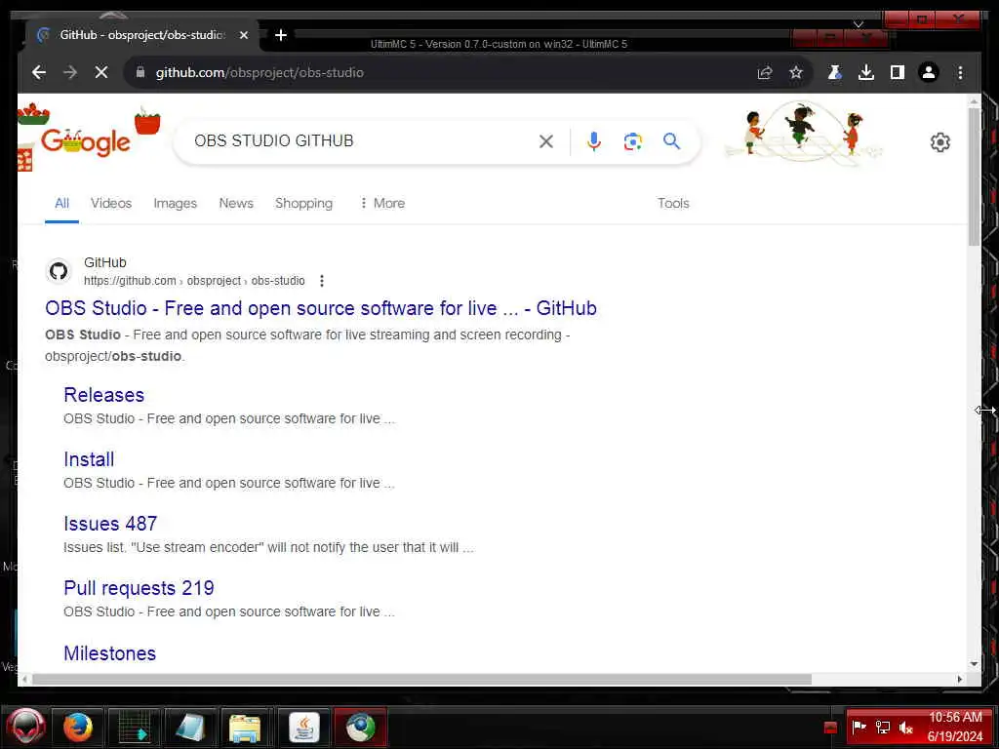Screen dimensions: 999x749
Task: Open the Pull requests 219 sitelink
Action: (x=139, y=588)
